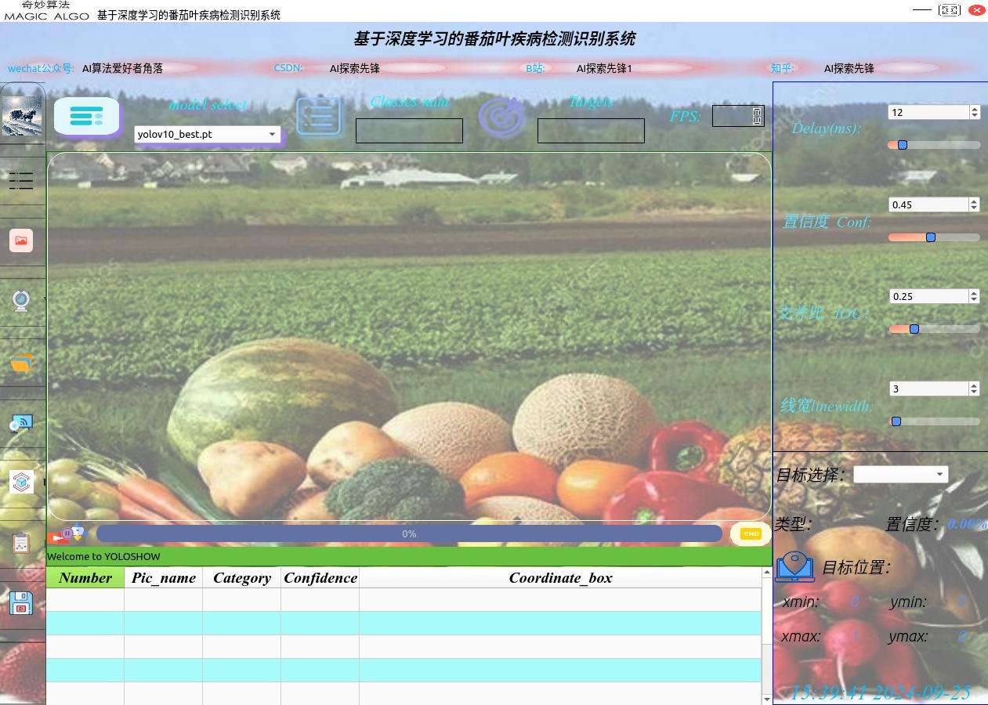The width and height of the screenshot is (988, 705).
Task: Decrease linewidth value with down arrow
Action: point(975,392)
